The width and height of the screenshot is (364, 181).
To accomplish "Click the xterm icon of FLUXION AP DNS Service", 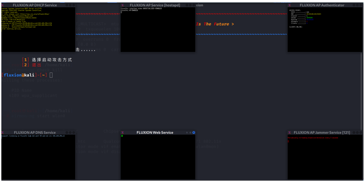I will pos(2,133).
